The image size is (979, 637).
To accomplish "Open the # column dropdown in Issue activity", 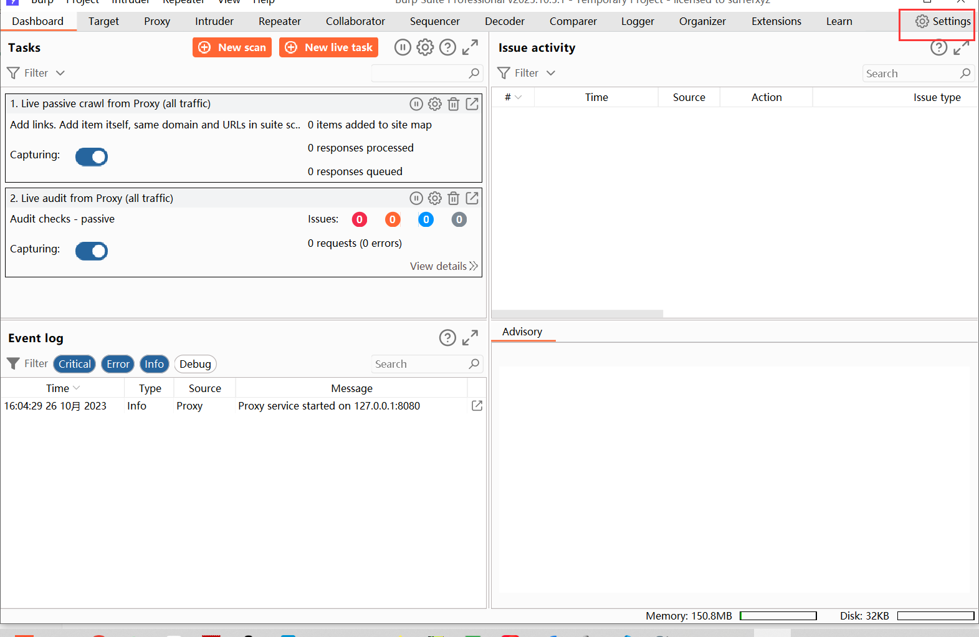I will coord(518,97).
